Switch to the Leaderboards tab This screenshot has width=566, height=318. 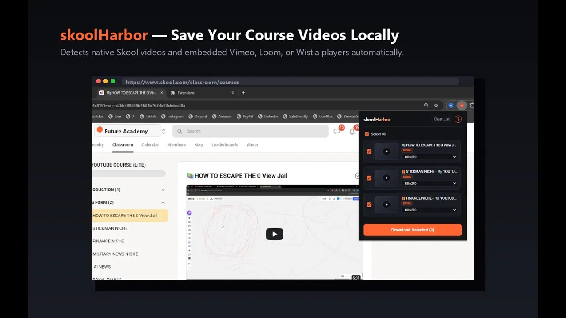(225, 145)
